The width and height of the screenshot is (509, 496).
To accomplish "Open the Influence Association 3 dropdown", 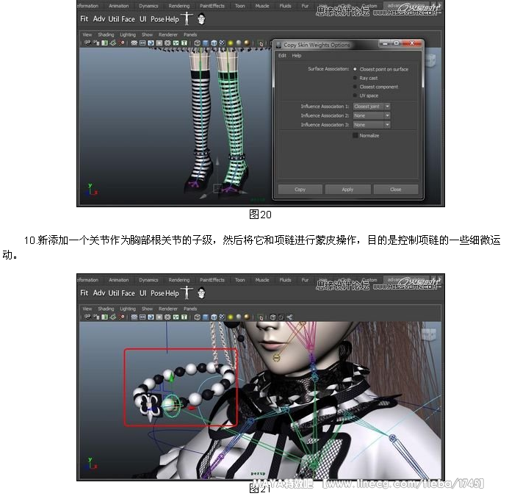I will click(372, 125).
